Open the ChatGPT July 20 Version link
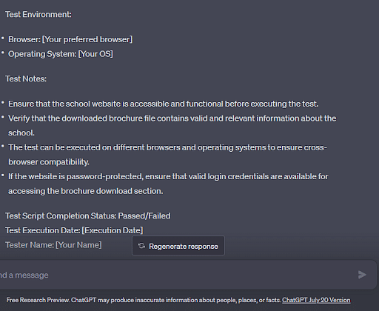This screenshot has height=311, width=379. coord(316,300)
